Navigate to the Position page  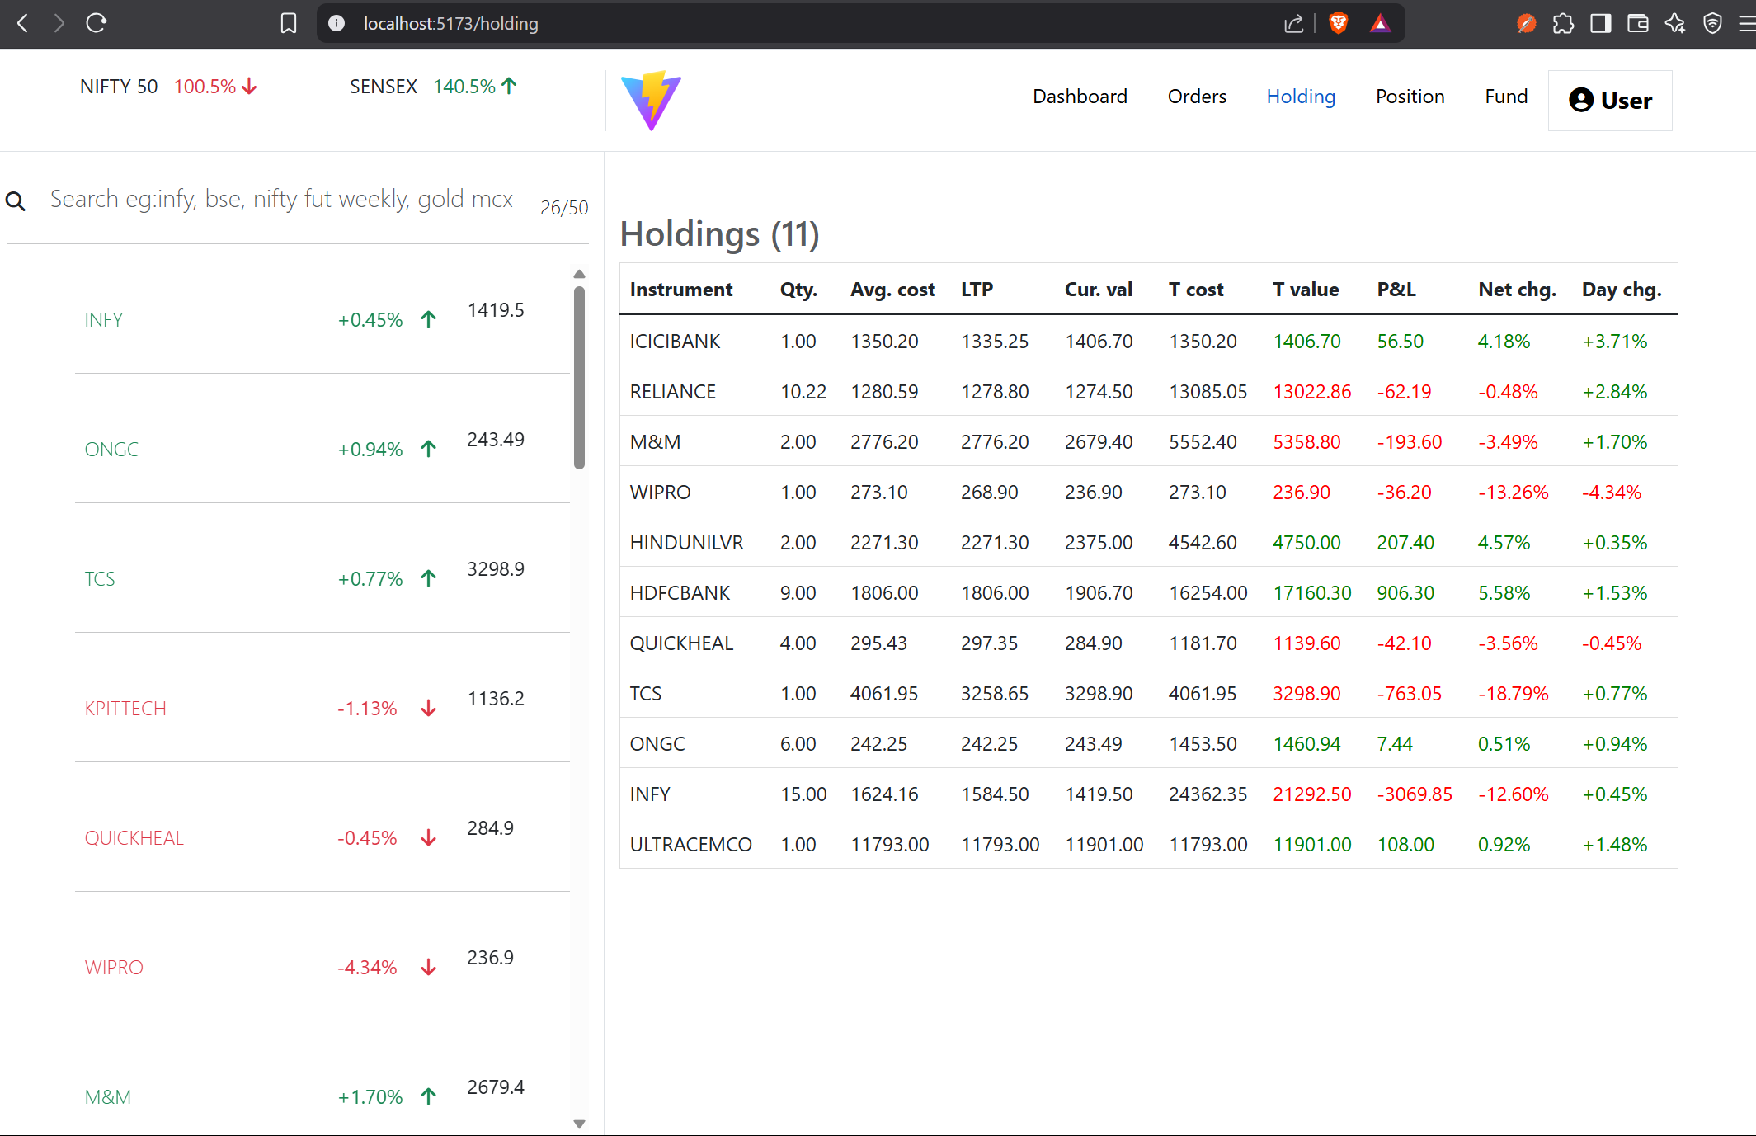pyautogui.click(x=1410, y=97)
